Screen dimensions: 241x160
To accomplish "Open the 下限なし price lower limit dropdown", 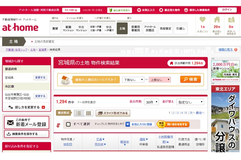I will pos(133,80).
